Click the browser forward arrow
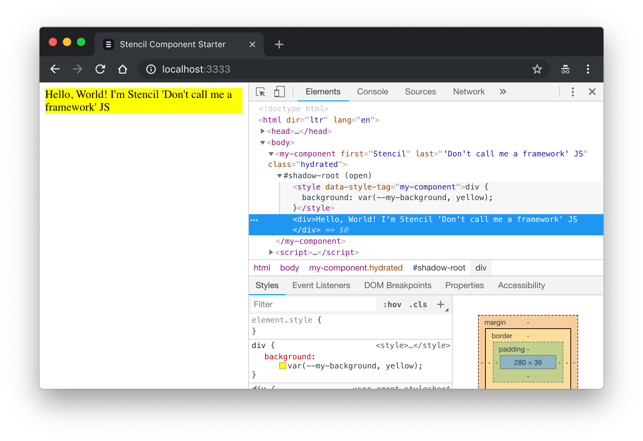This screenshot has height=441, width=643. coord(78,69)
